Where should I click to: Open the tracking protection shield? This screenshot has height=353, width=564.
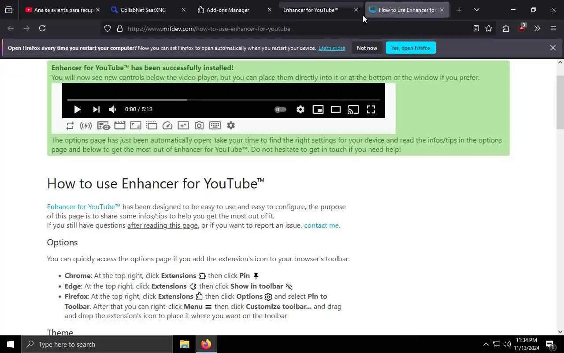click(108, 28)
